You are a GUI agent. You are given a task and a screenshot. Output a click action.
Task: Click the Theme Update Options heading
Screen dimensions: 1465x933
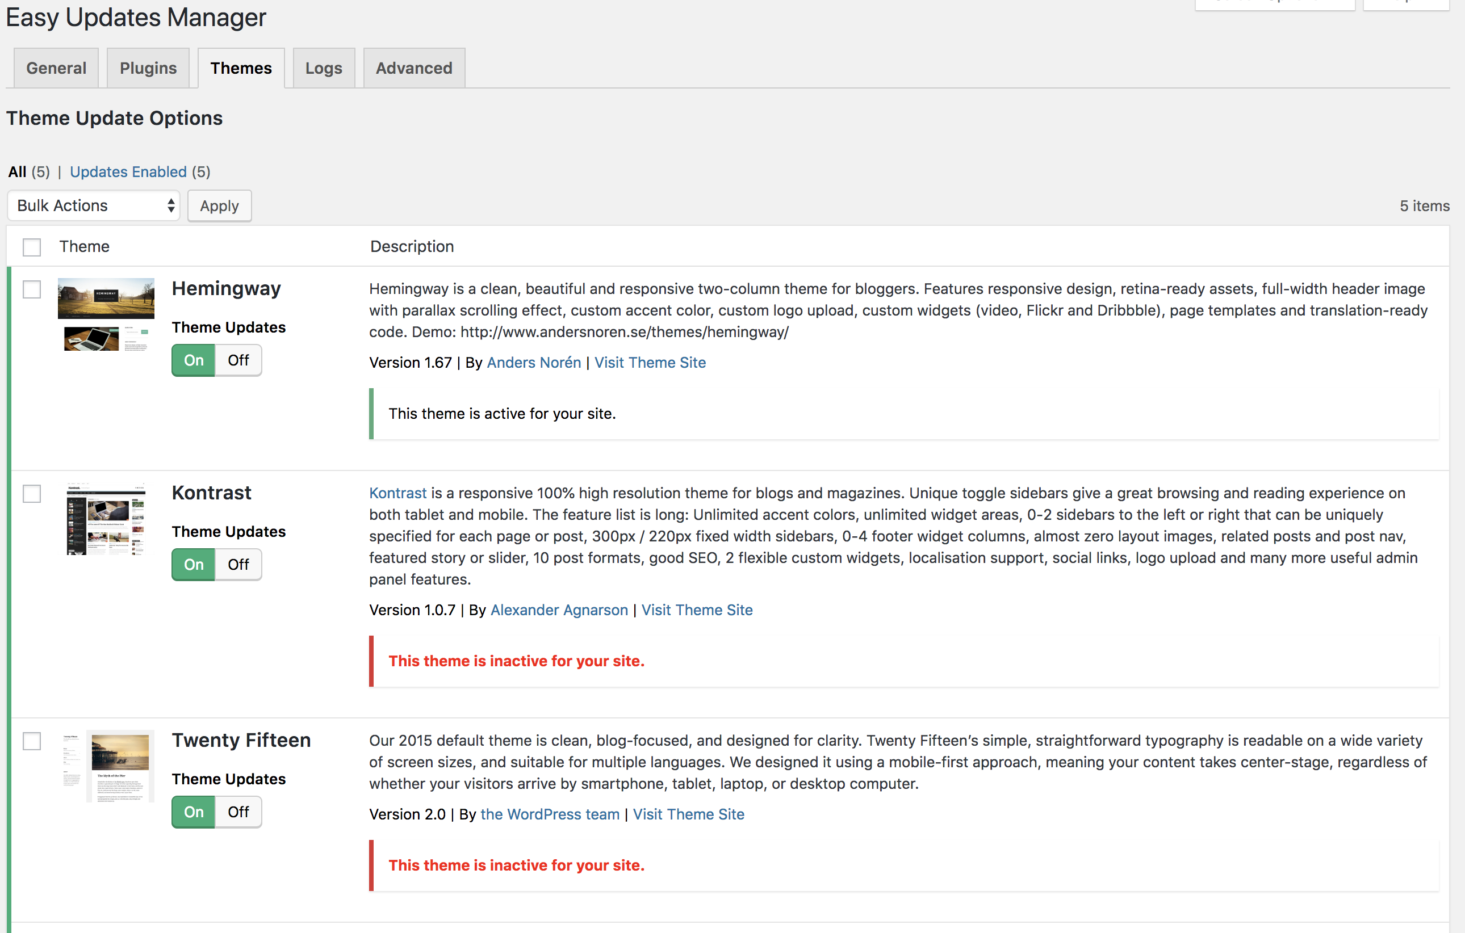click(114, 119)
